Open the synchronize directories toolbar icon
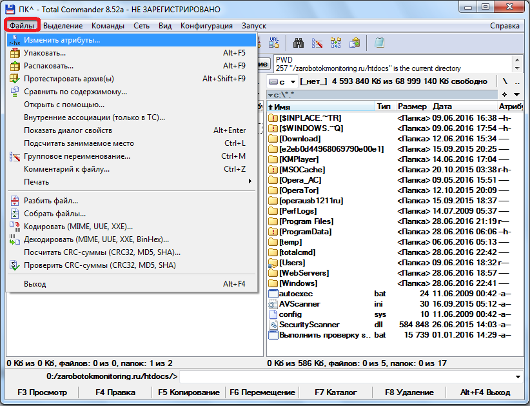 (x=336, y=43)
